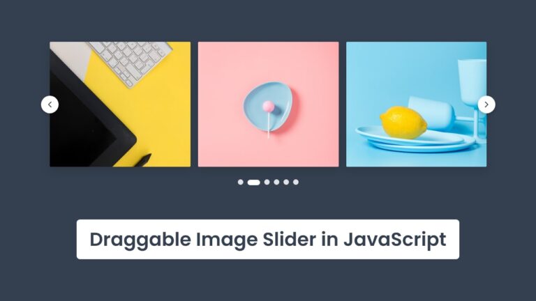Jump to the third pagination dot

[267, 183]
